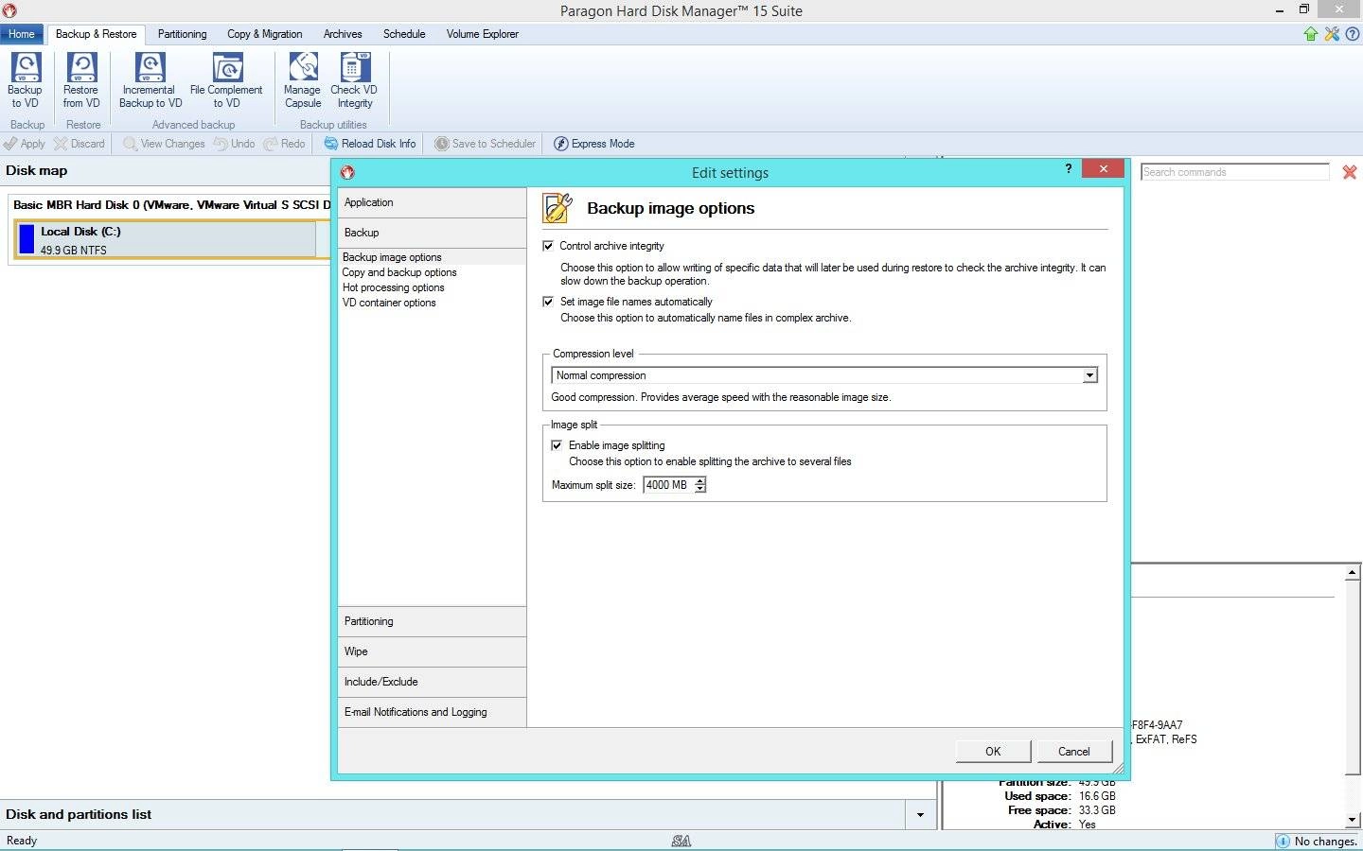1363x851 pixels.
Task: Open Volume Explorer tab
Action: (x=482, y=34)
